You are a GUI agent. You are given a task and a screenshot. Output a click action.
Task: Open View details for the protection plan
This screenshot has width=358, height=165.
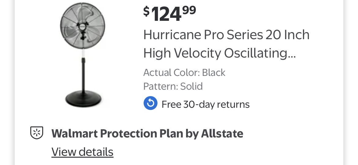tap(82, 152)
